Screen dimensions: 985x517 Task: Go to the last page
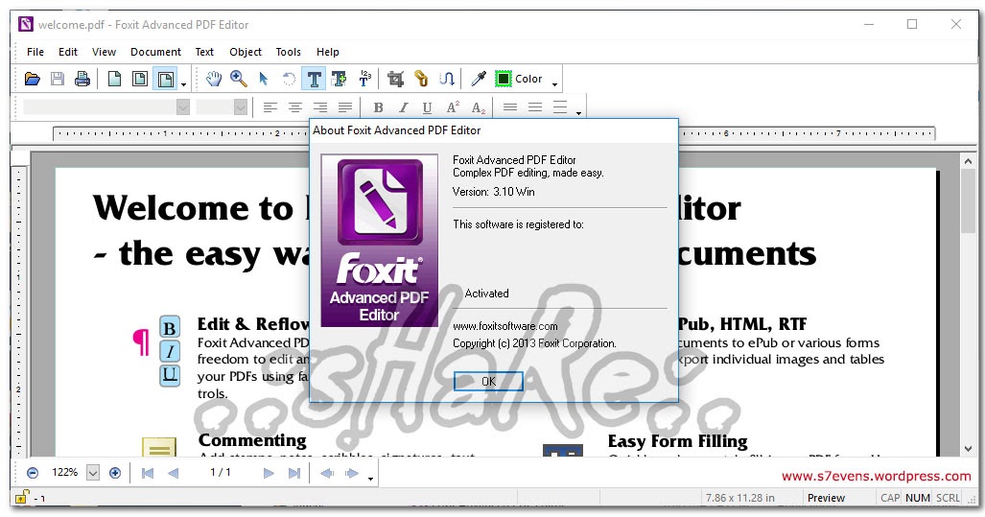294,473
